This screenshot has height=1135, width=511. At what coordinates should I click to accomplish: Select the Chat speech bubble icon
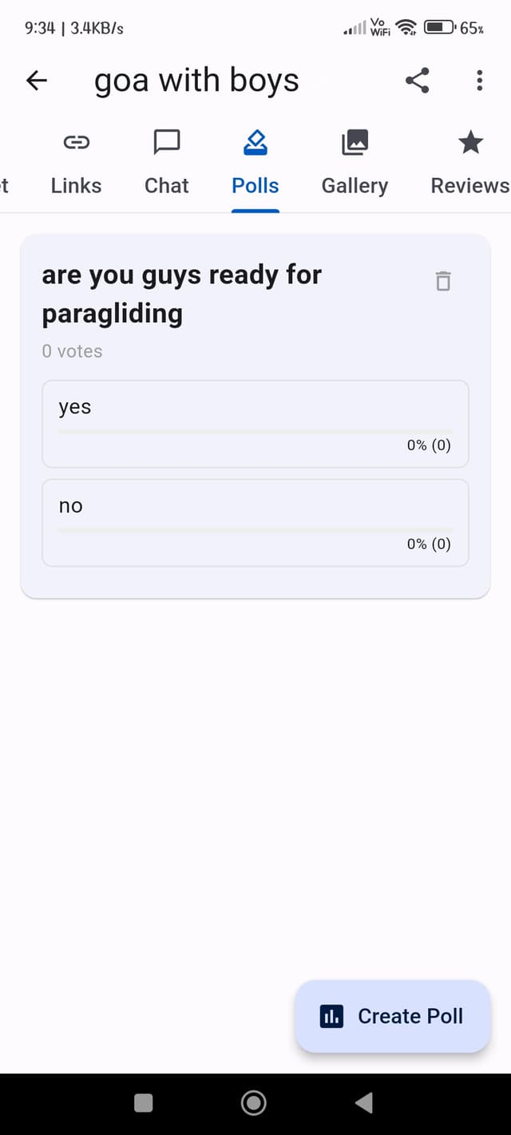tap(166, 142)
